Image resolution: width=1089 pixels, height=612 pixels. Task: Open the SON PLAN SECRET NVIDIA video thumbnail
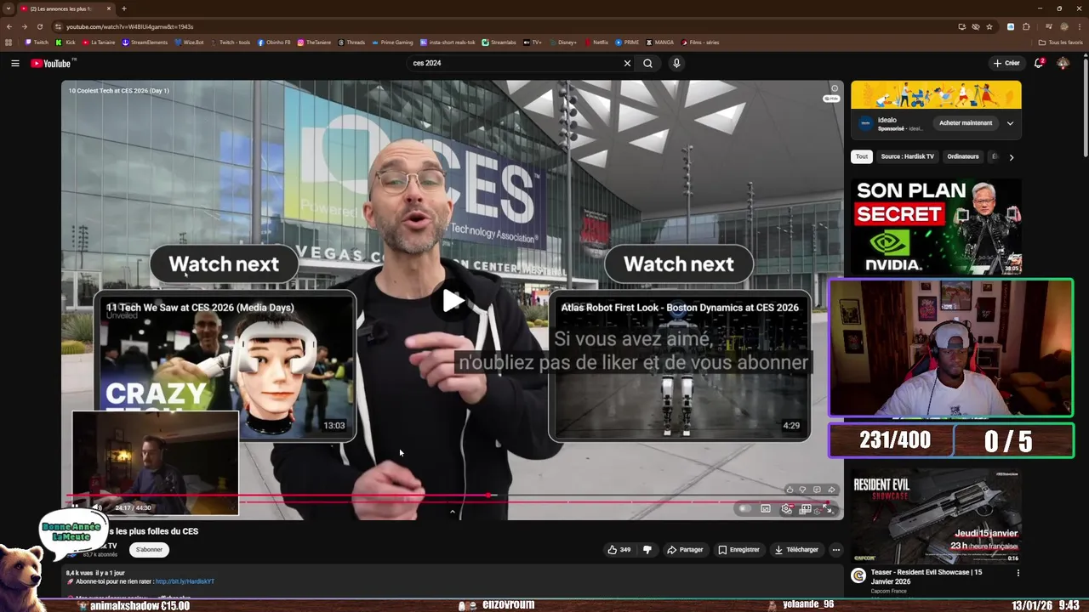click(936, 226)
